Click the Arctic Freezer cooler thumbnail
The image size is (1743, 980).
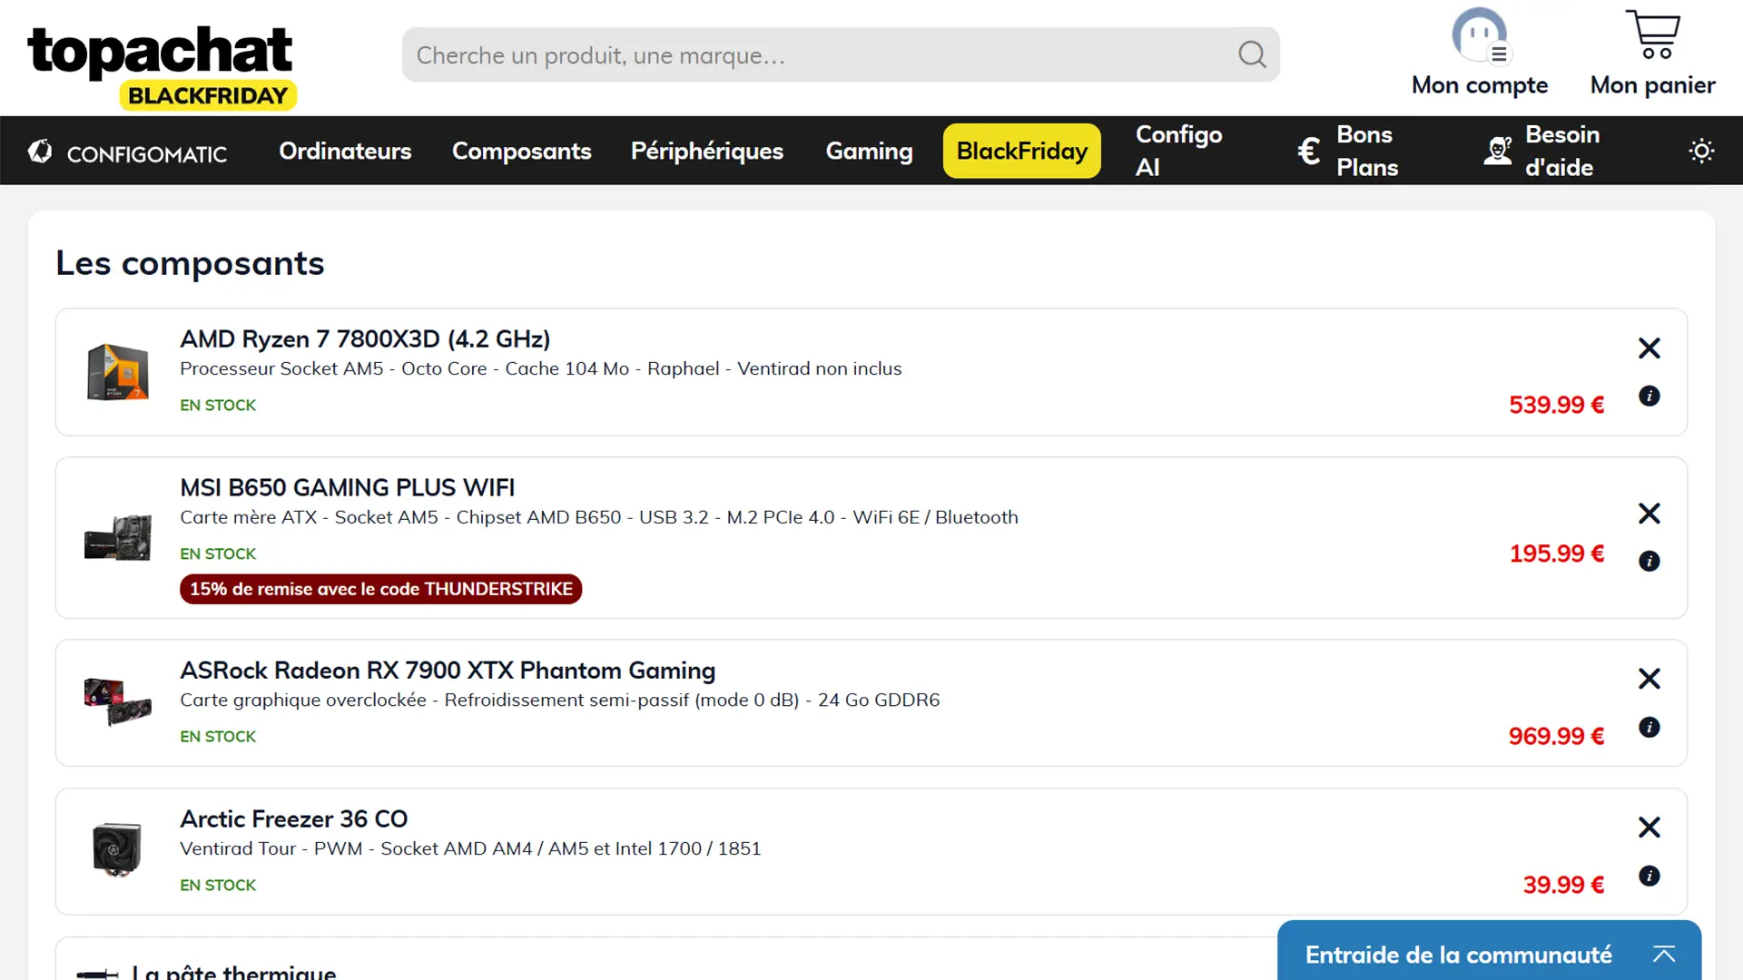click(118, 850)
